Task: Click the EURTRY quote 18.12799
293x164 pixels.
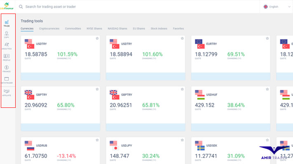Action: coord(206,54)
